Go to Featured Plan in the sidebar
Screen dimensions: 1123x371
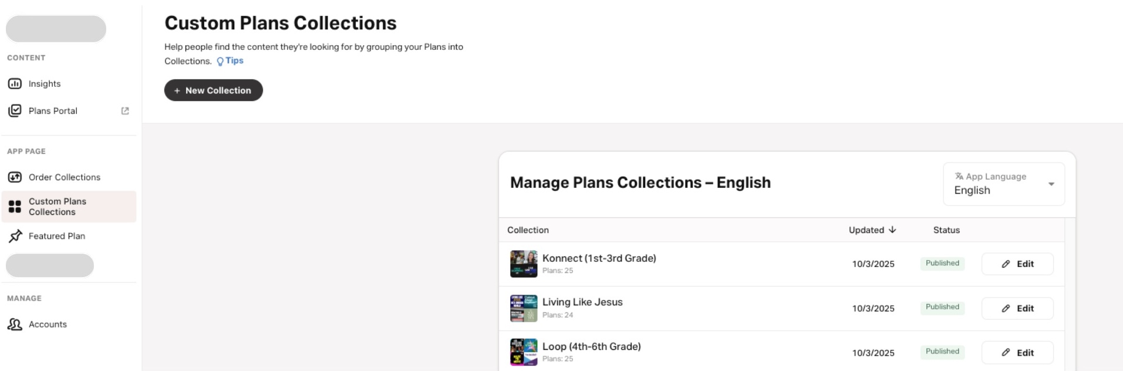pyautogui.click(x=56, y=236)
